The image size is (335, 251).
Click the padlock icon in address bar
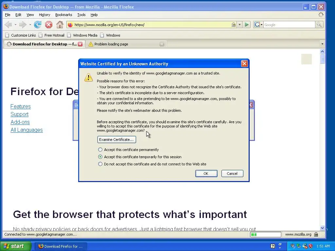pos(234,25)
